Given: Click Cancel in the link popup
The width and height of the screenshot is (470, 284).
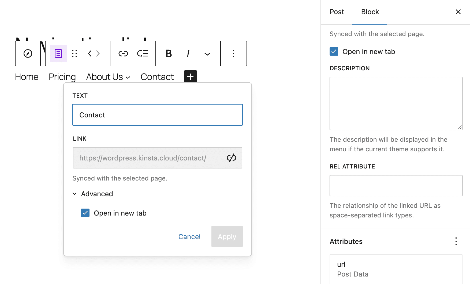Looking at the screenshot, I should click(x=189, y=236).
